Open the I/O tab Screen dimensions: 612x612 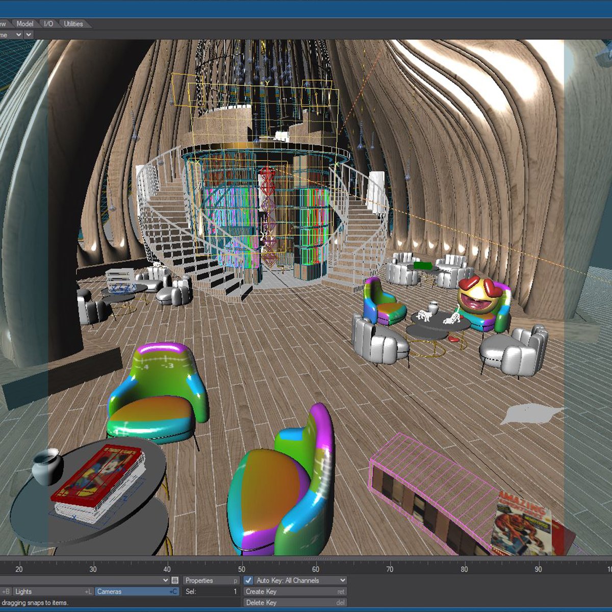click(48, 23)
